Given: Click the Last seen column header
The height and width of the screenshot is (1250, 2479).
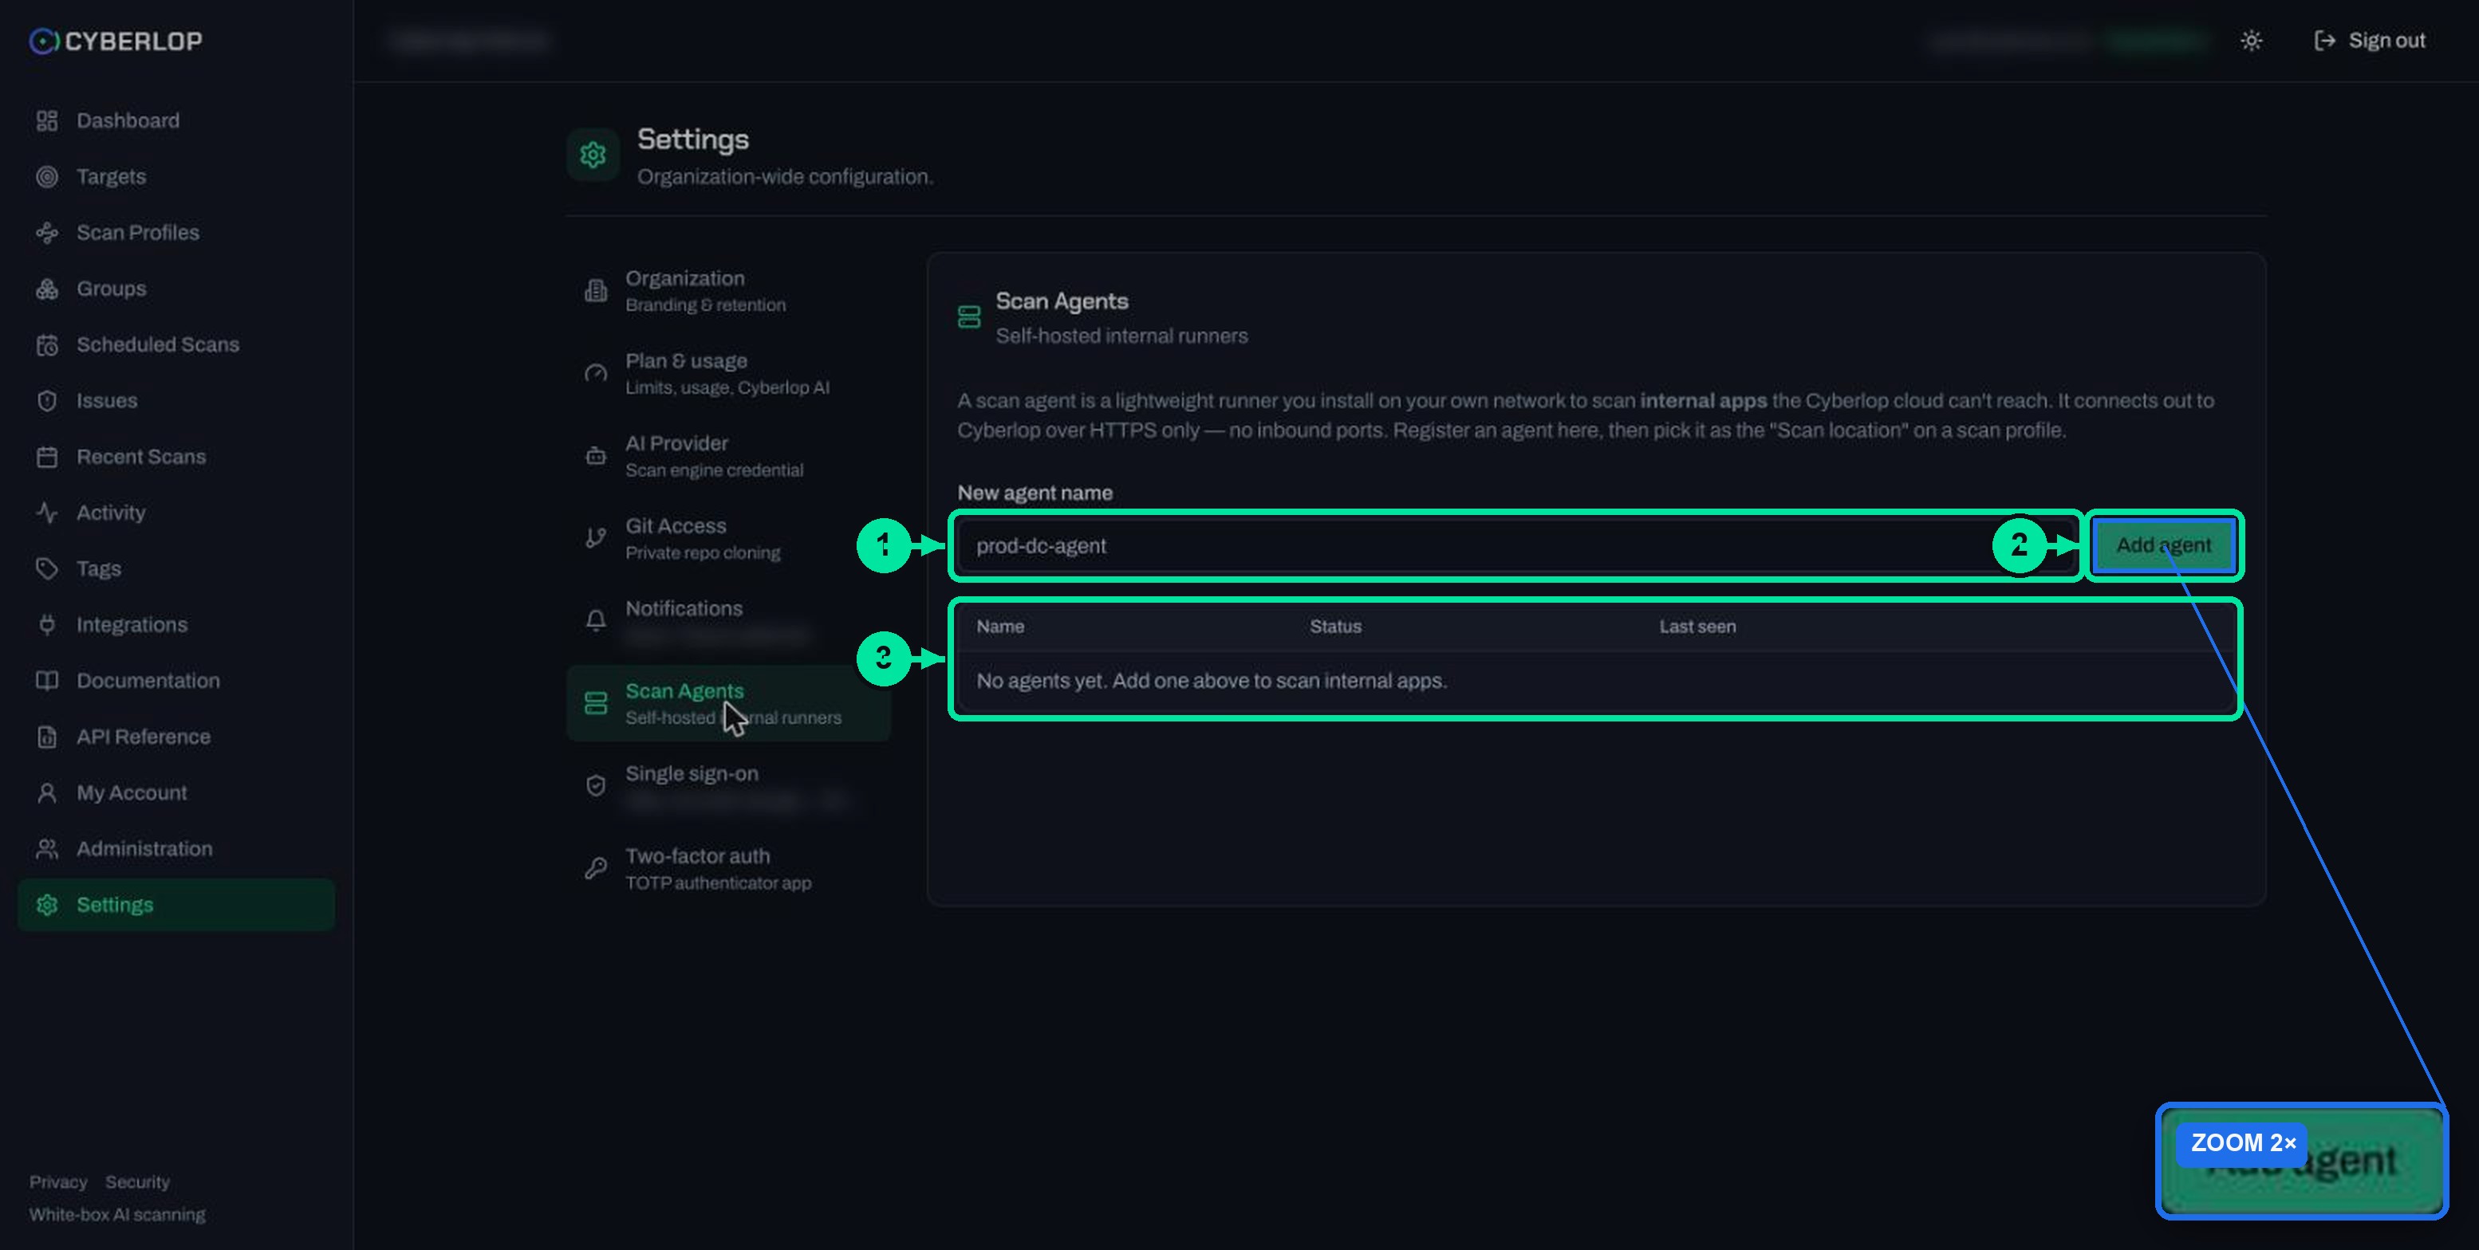Looking at the screenshot, I should (x=1697, y=626).
